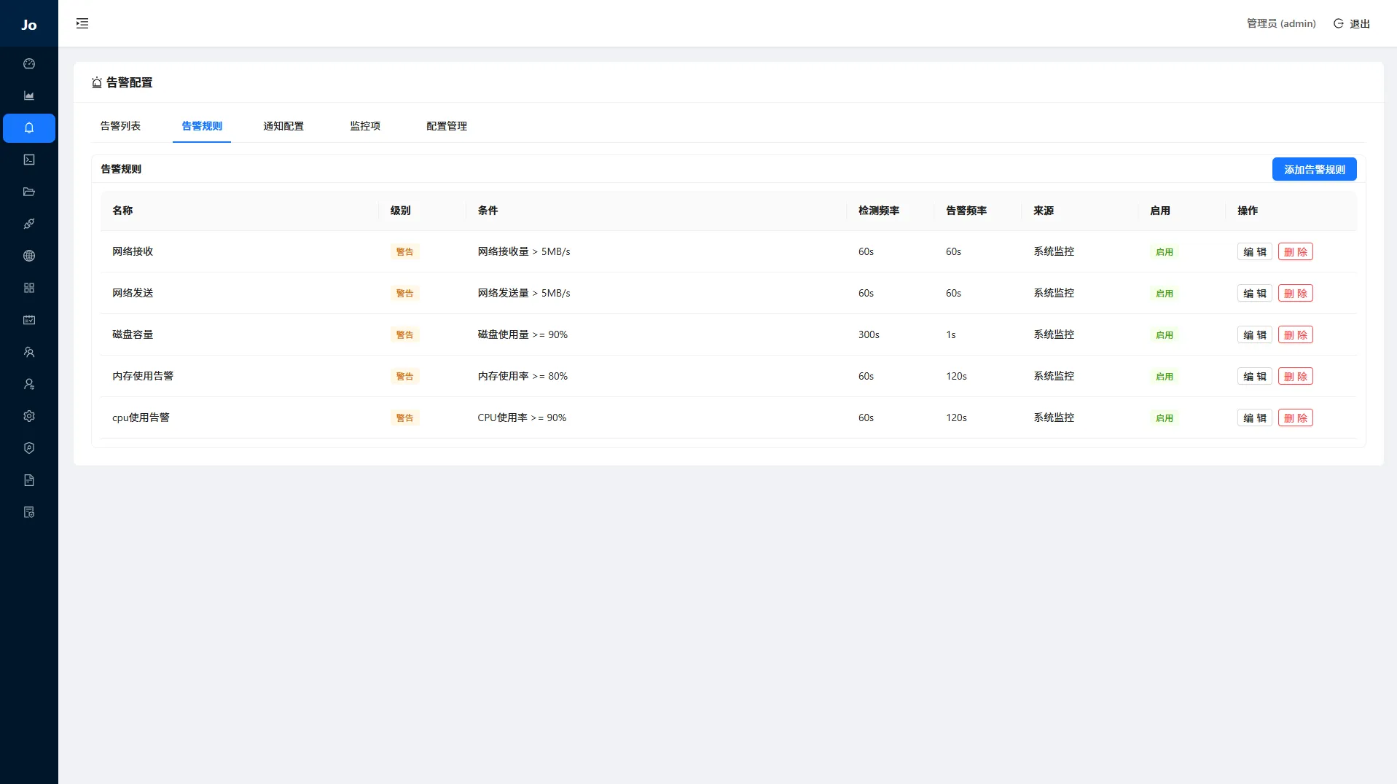Open the gear settings sidebar icon

[x=29, y=416]
